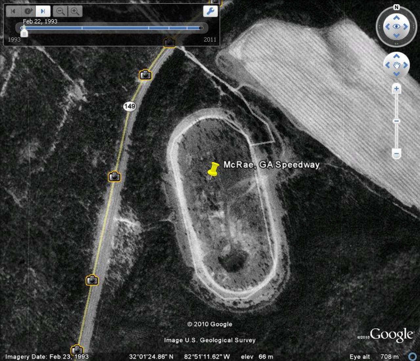The height and width of the screenshot is (361, 420).
Task: Step forward to the next imagery date
Action: [x=43, y=11]
